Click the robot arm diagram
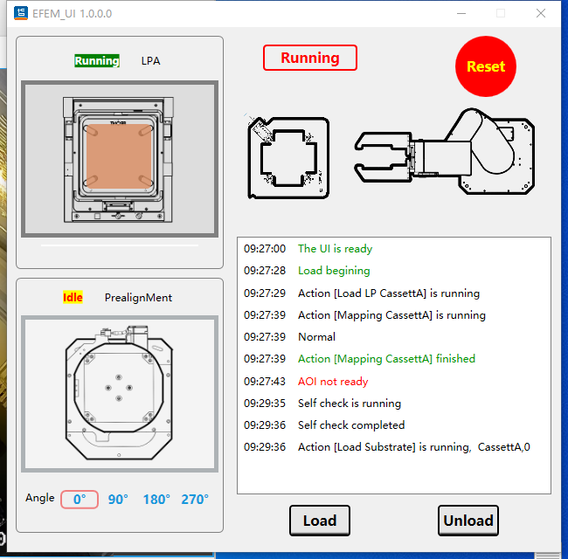 pyautogui.click(x=444, y=151)
